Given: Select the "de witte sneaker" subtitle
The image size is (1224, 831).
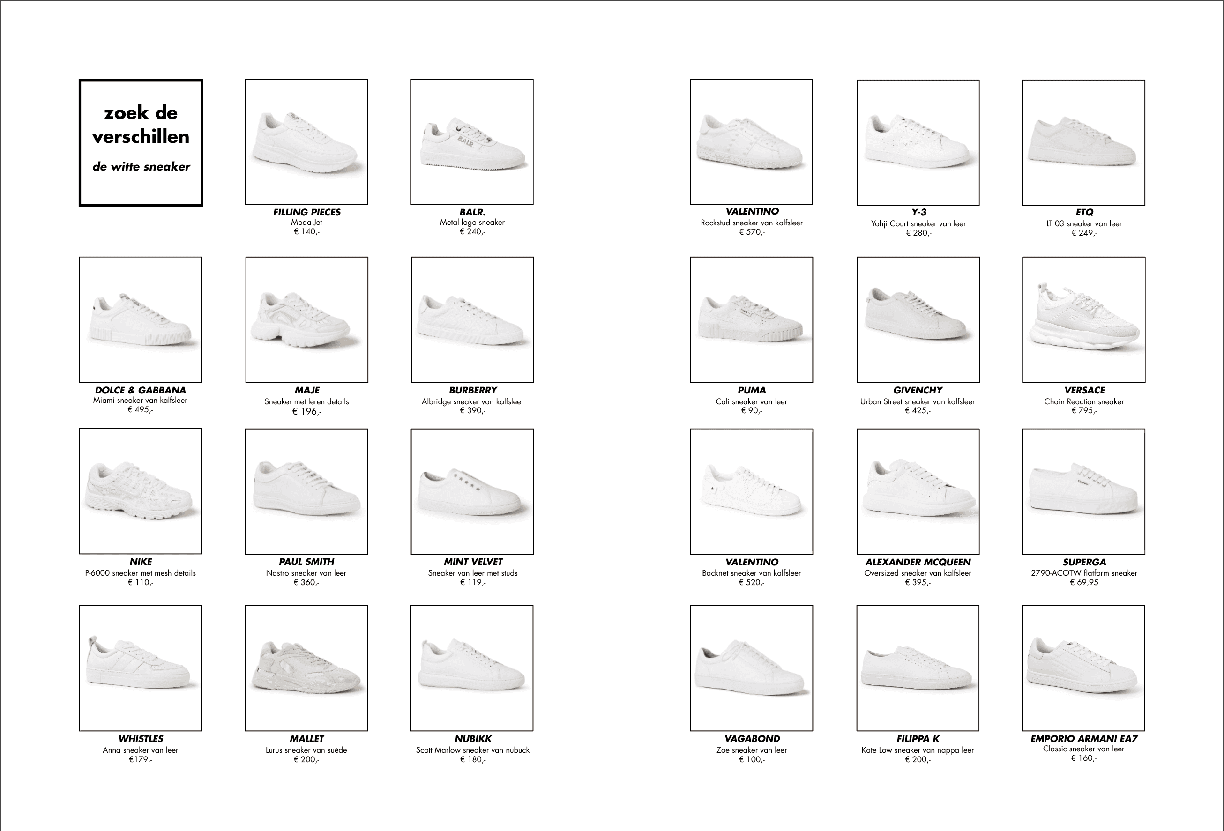Looking at the screenshot, I should click(x=141, y=167).
